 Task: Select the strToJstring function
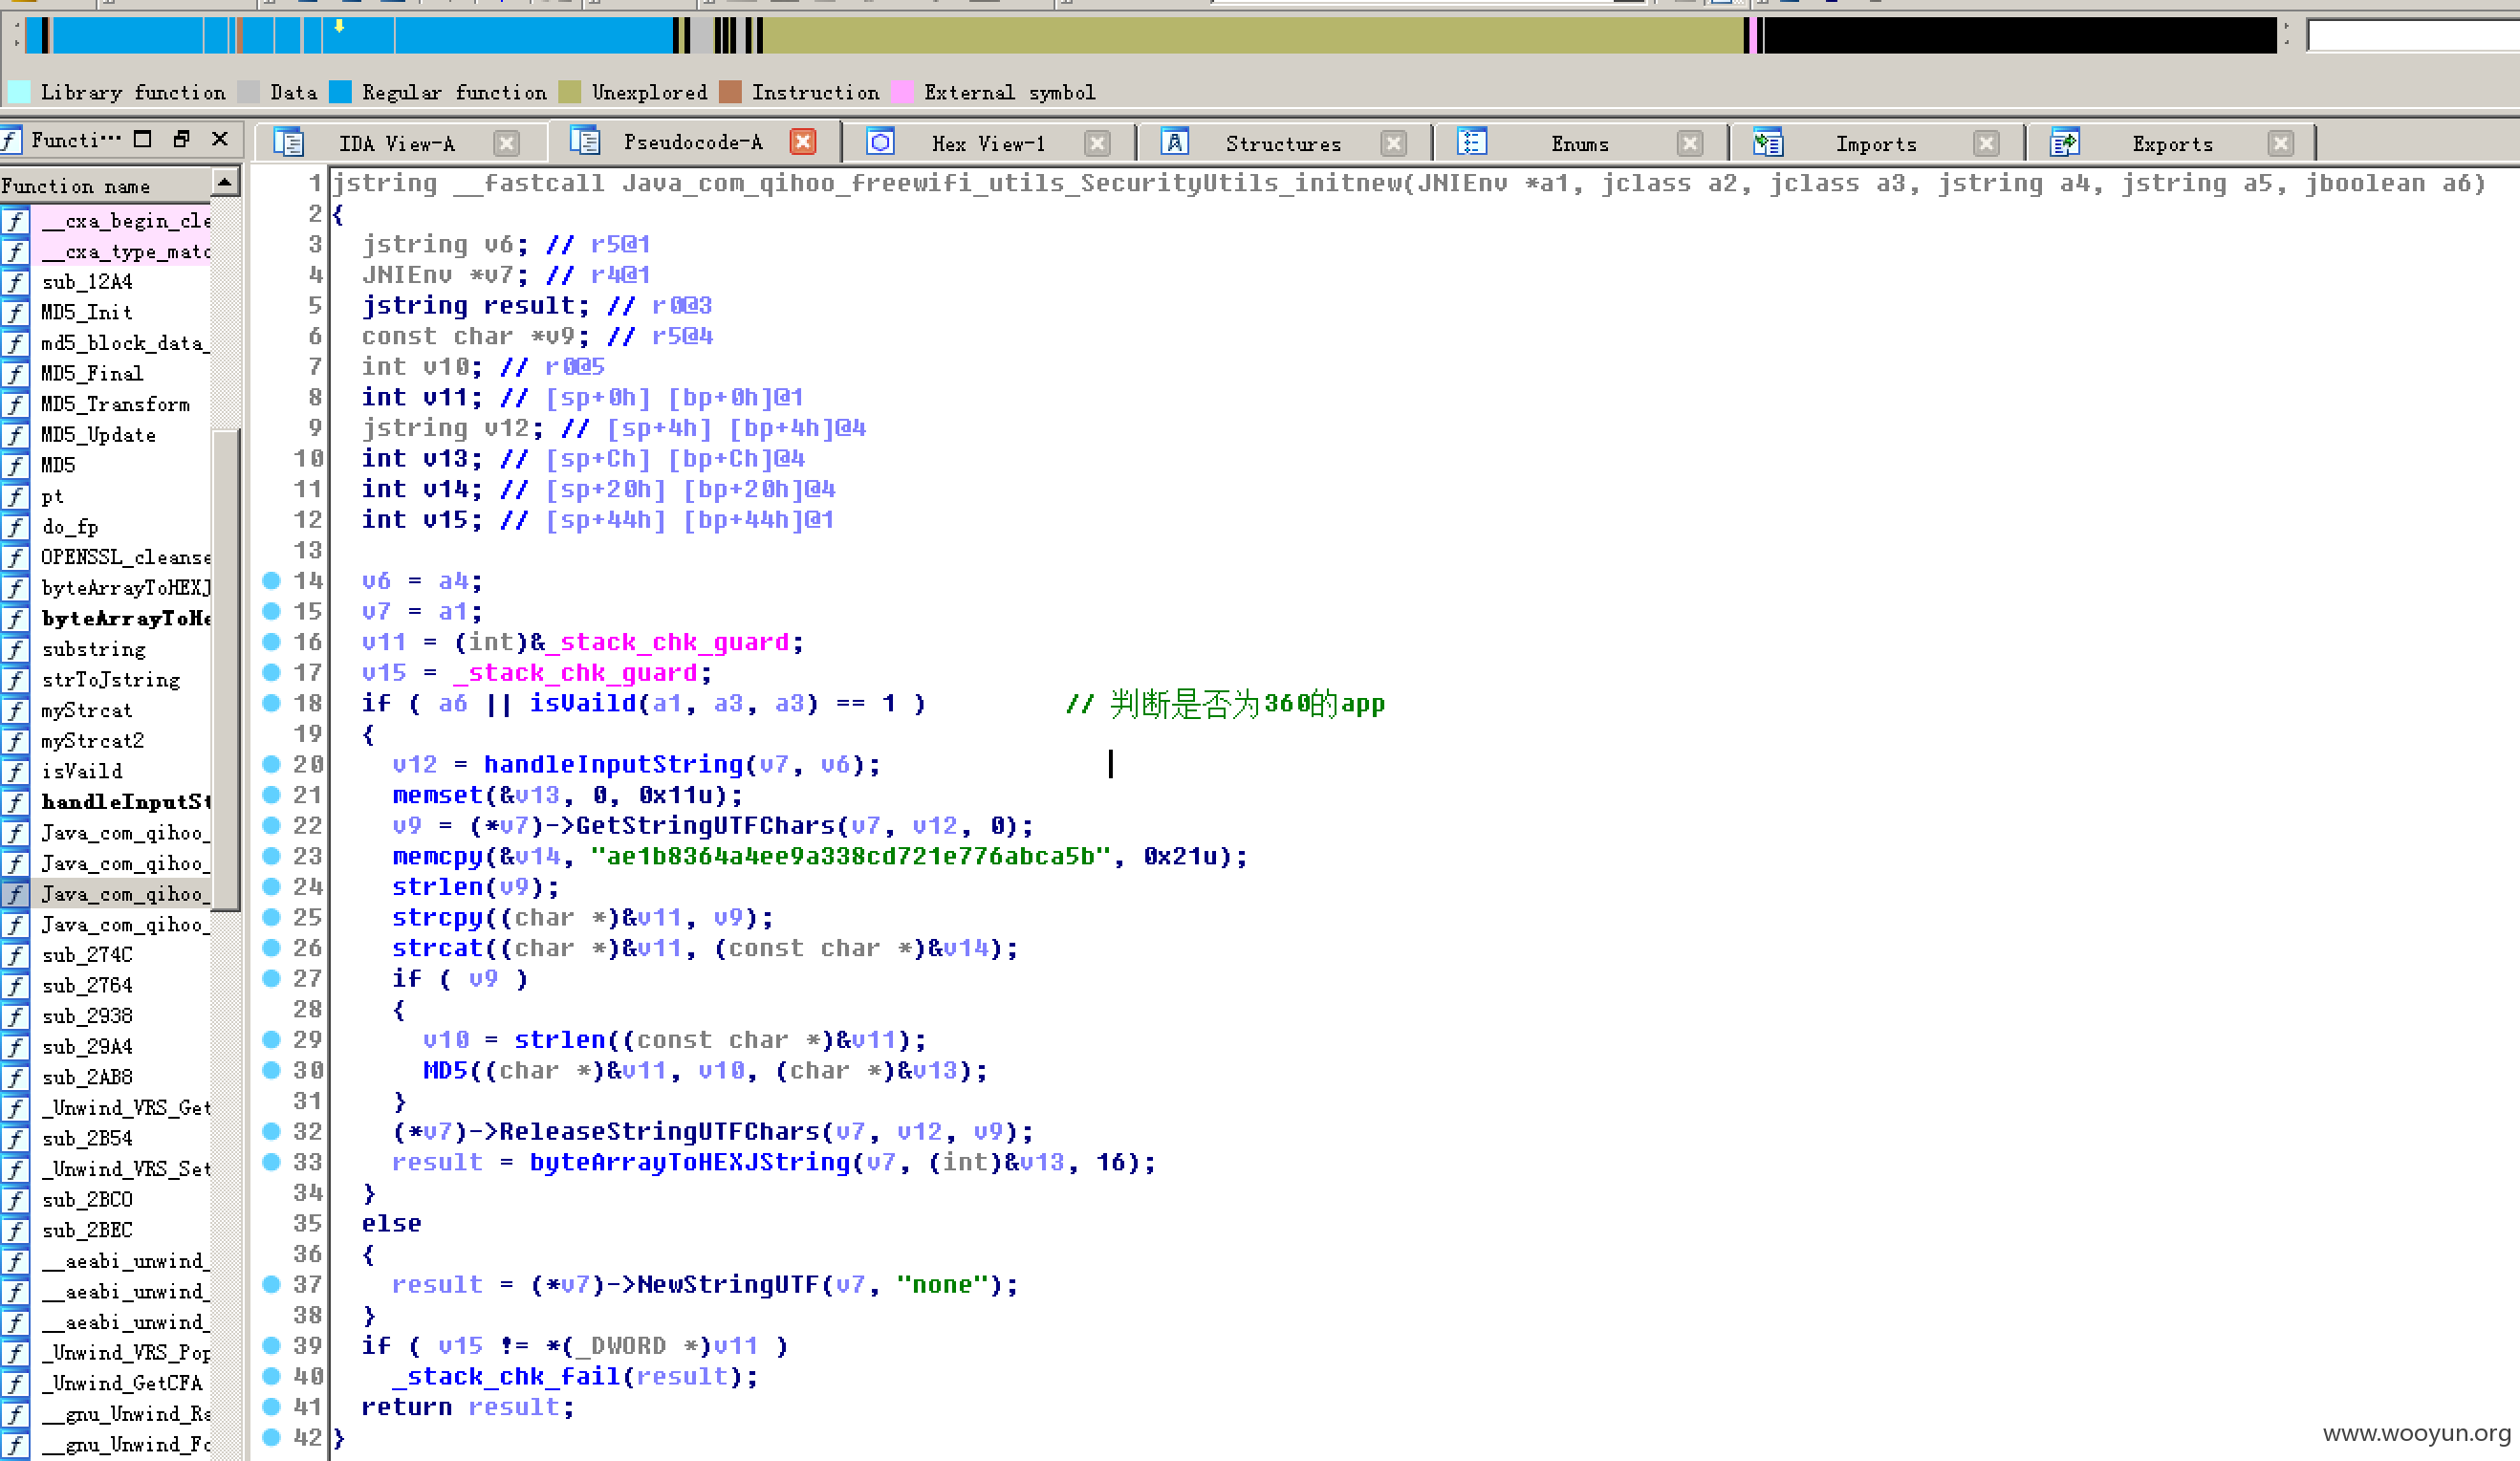tap(111, 680)
